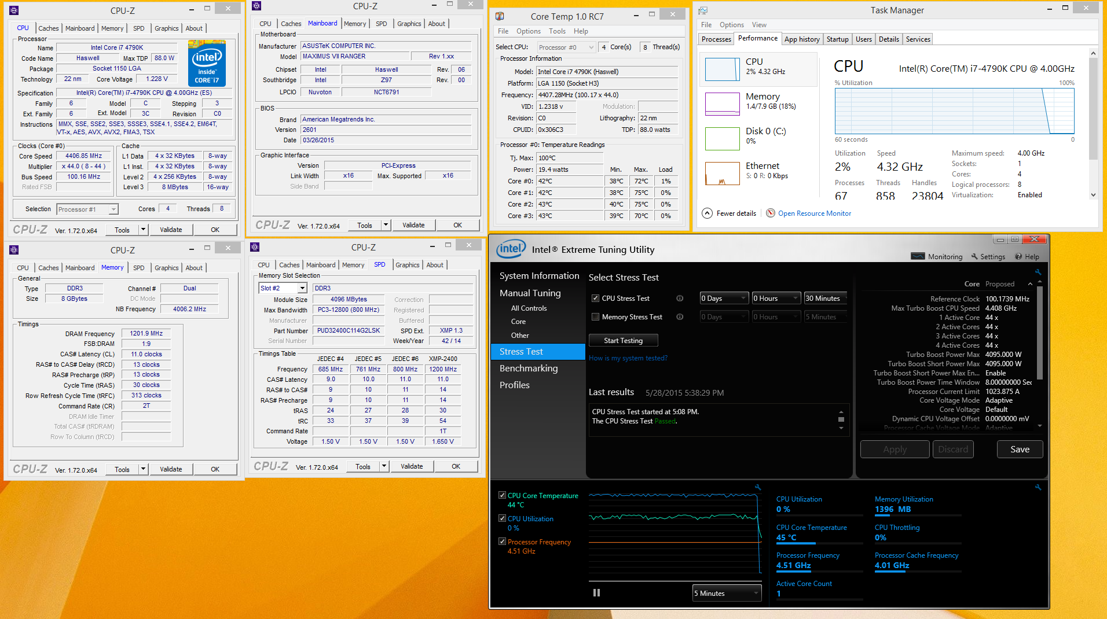The image size is (1107, 619).
Task: Click the CPU-Z icon in the SPD window title bar
Action: (255, 247)
